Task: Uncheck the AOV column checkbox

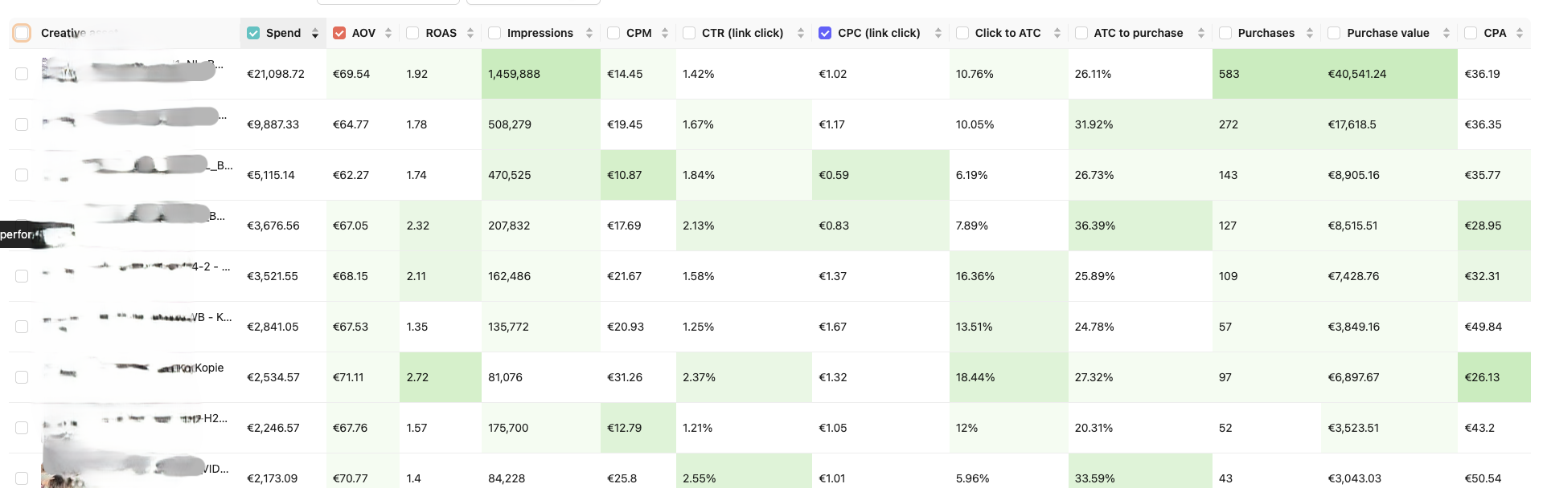Action: [339, 33]
